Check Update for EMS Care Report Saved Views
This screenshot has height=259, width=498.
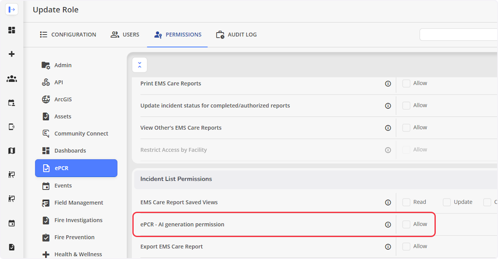click(x=447, y=202)
